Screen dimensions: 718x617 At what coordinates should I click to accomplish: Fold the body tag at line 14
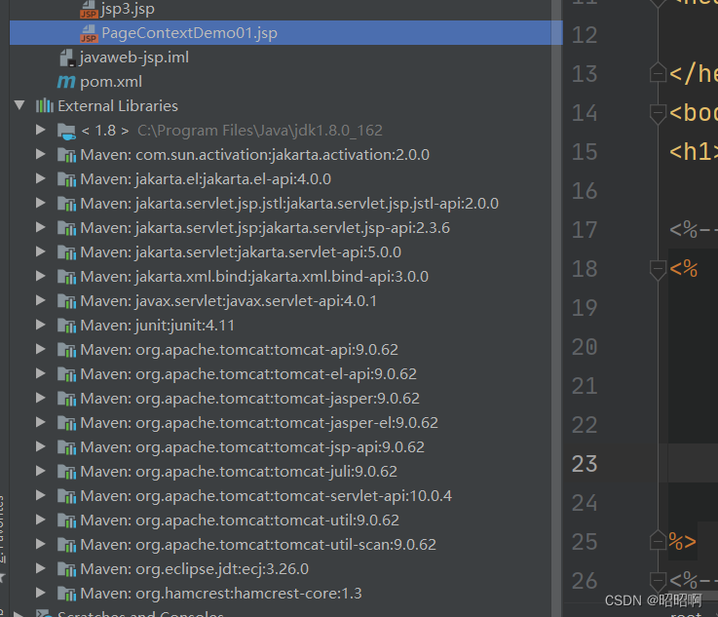click(x=658, y=114)
